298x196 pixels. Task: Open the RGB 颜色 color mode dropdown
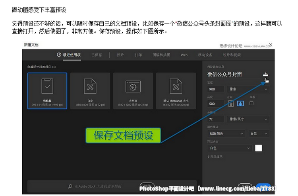[226, 133]
